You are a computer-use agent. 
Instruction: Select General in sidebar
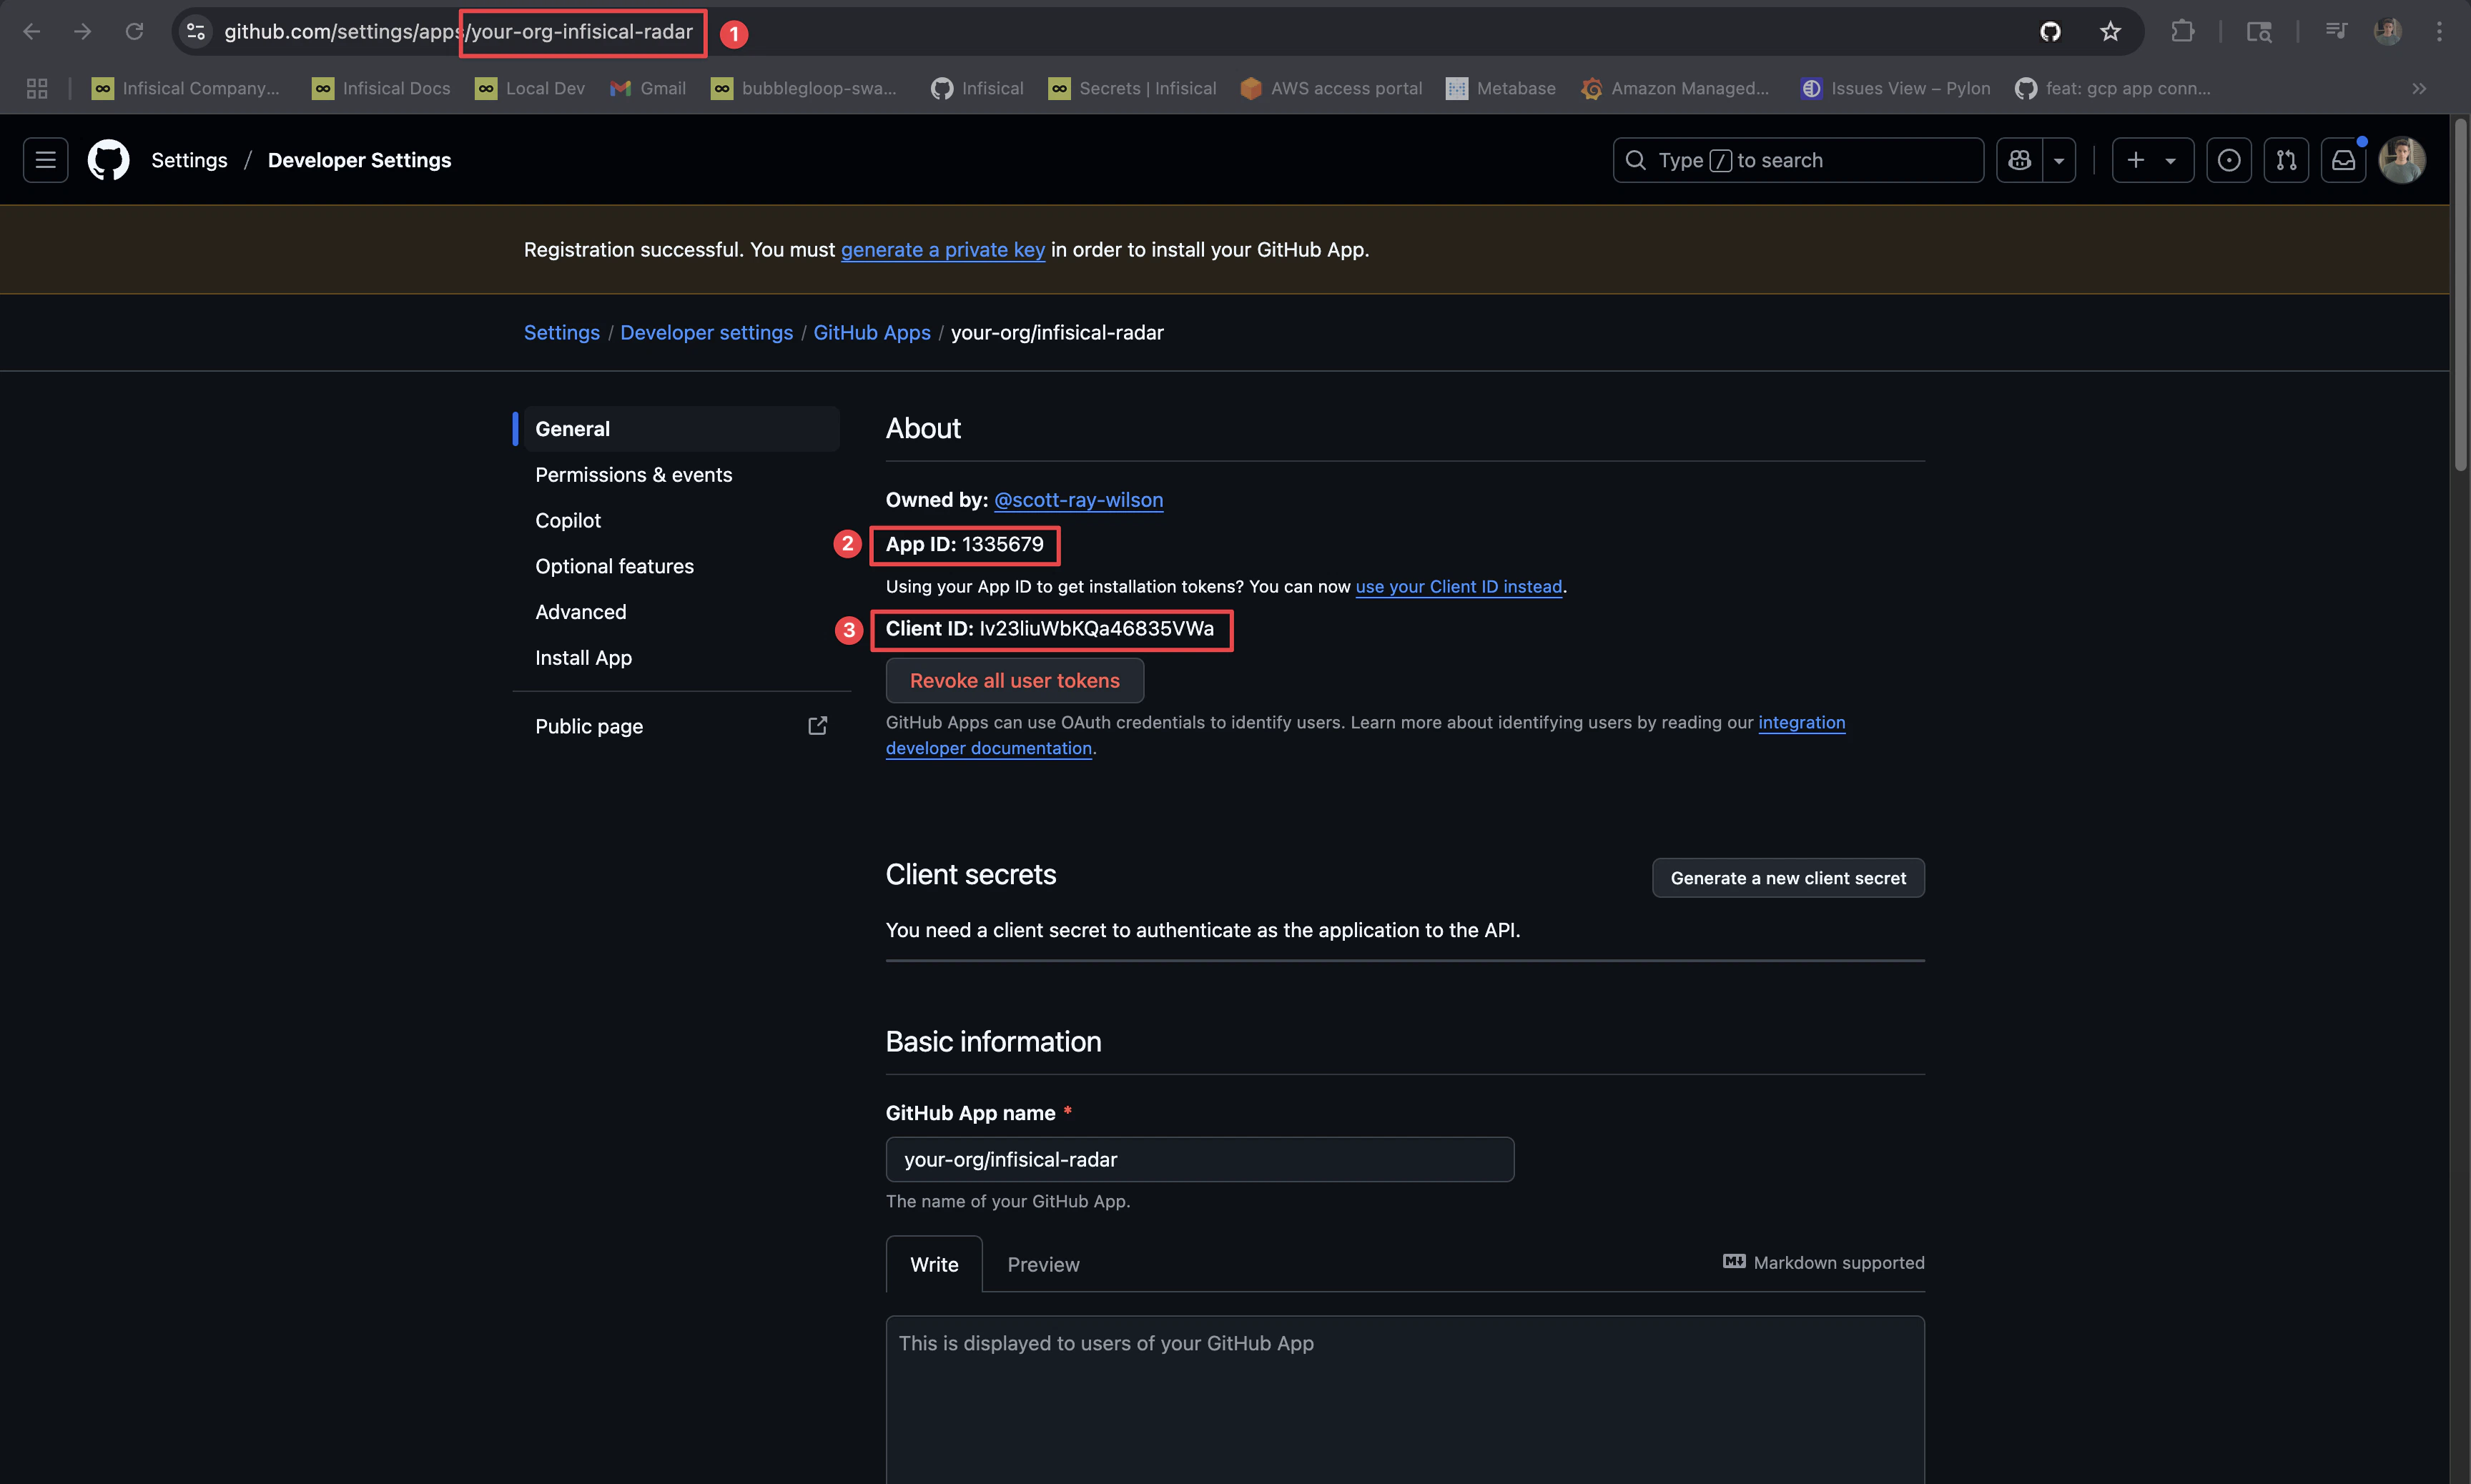[x=681, y=429]
